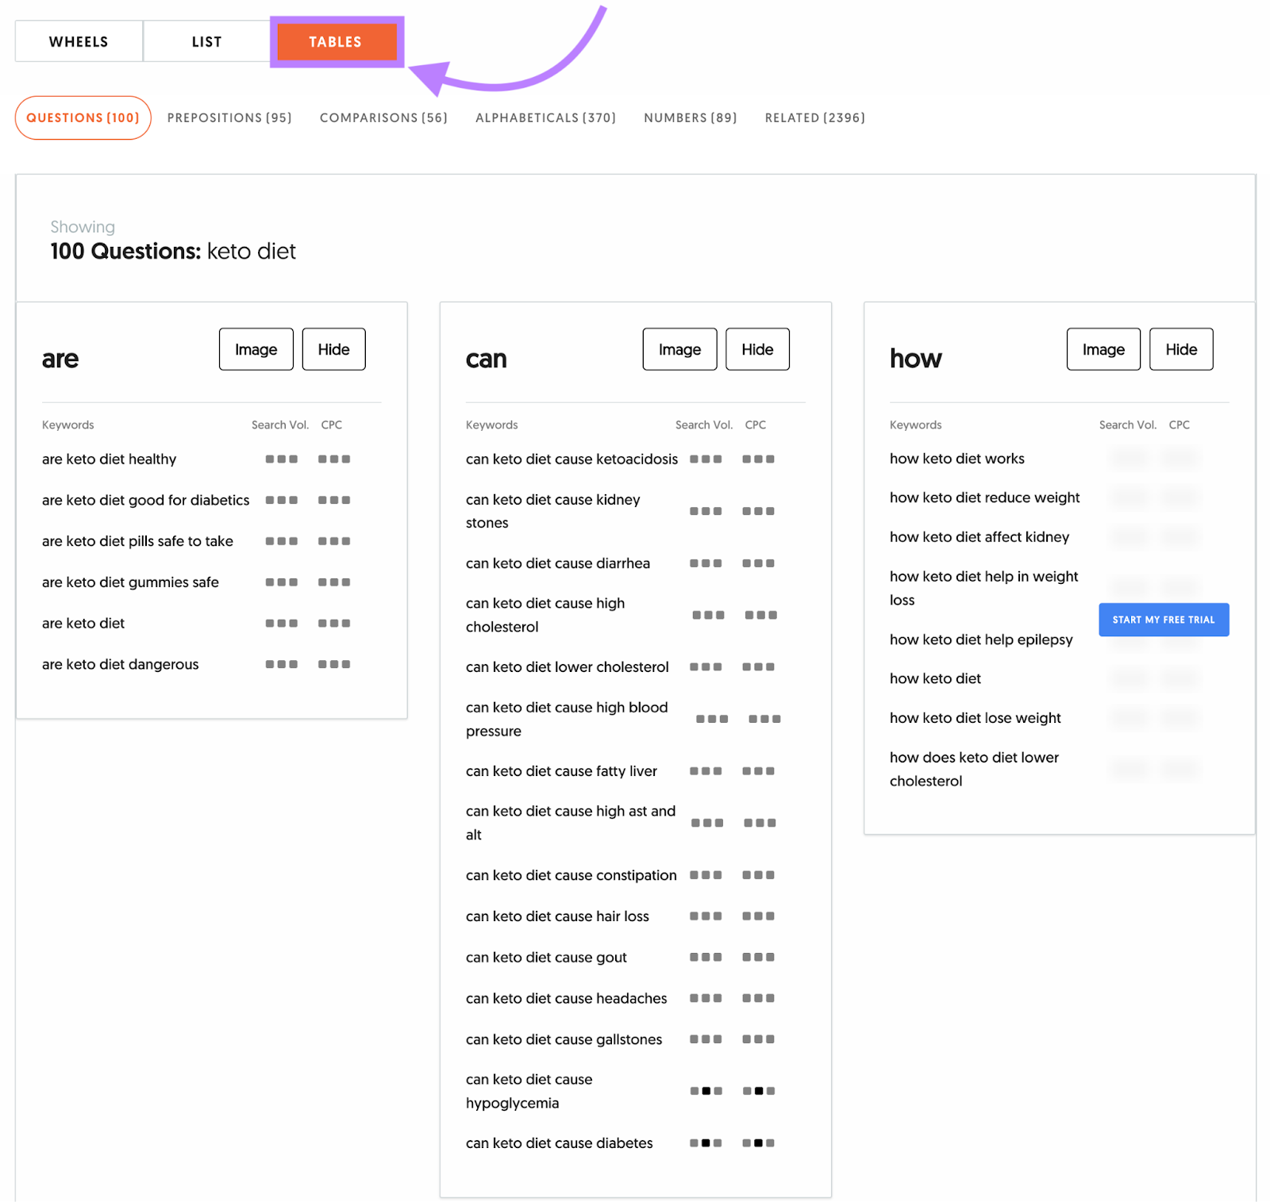Select the Questions (100) category pill
The image size is (1270, 1202).
pos(83,117)
